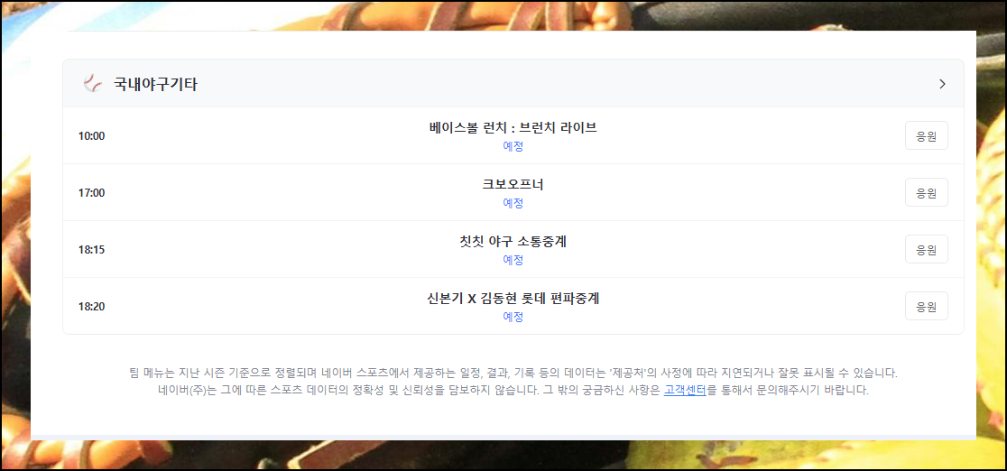1007x471 pixels.
Task: Select the 크보오프너 broadcast title
Action: tap(513, 184)
